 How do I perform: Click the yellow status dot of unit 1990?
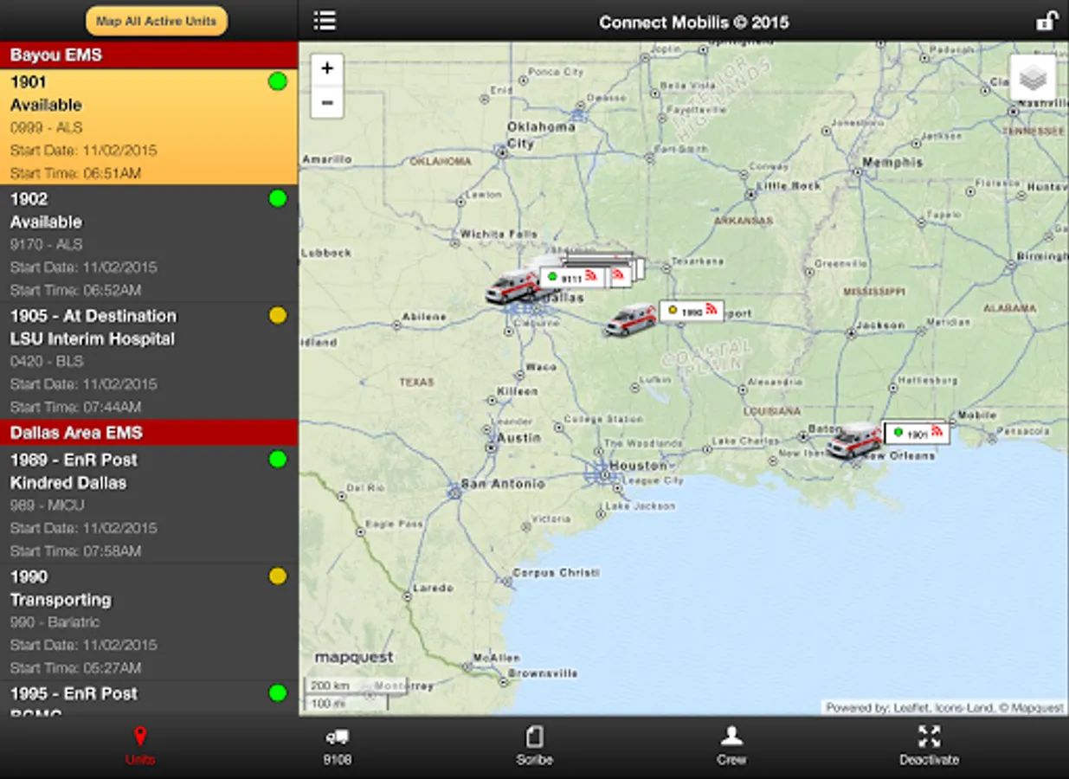click(x=277, y=576)
